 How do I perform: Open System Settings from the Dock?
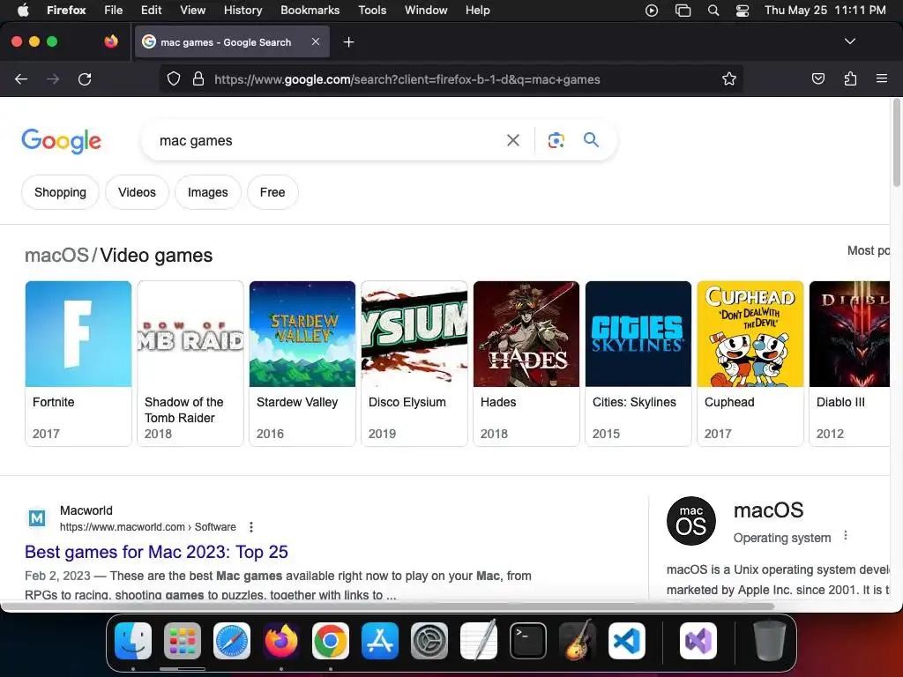[x=429, y=641]
